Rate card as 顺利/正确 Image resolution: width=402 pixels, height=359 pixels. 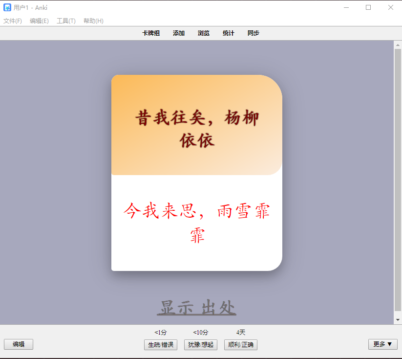click(x=241, y=345)
